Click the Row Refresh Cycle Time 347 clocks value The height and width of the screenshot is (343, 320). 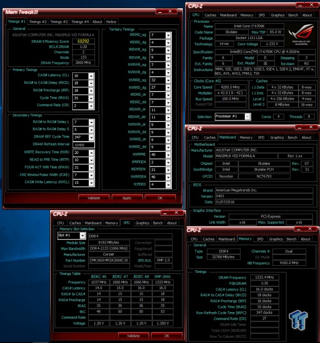pyautogui.click(x=265, y=313)
